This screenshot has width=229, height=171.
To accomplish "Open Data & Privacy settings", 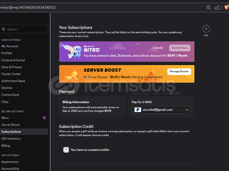I will (x=12, y=67).
